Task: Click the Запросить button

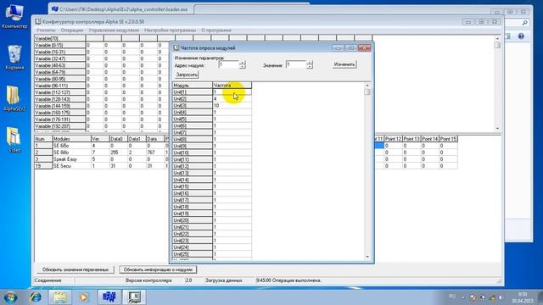Action: point(187,75)
